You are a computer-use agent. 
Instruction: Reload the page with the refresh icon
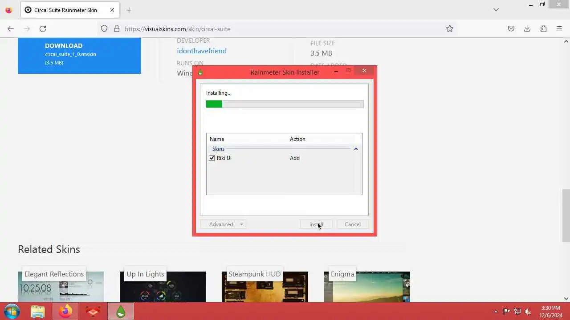coord(43,28)
